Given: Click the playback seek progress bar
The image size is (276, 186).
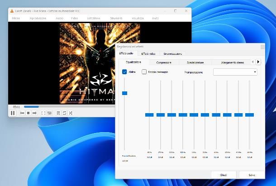Looking at the screenshot, I should (x=70, y=107).
